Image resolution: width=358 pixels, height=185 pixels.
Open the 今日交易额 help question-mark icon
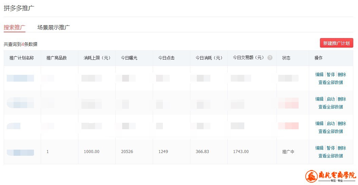[270, 57]
